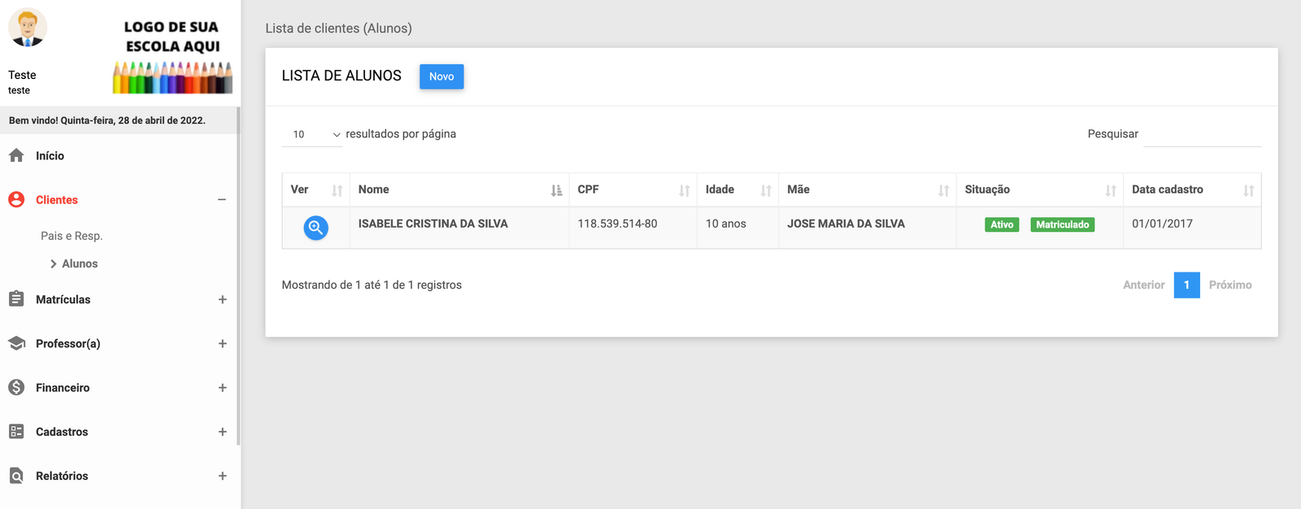This screenshot has height=509, width=1301.
Task: Select Alunos in the sidebar
Action: click(80, 263)
